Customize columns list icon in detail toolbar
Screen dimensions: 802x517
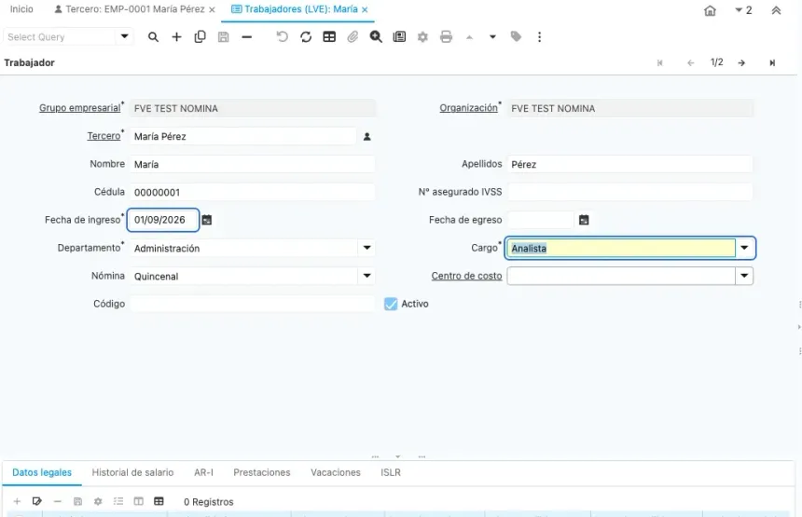[x=118, y=501]
